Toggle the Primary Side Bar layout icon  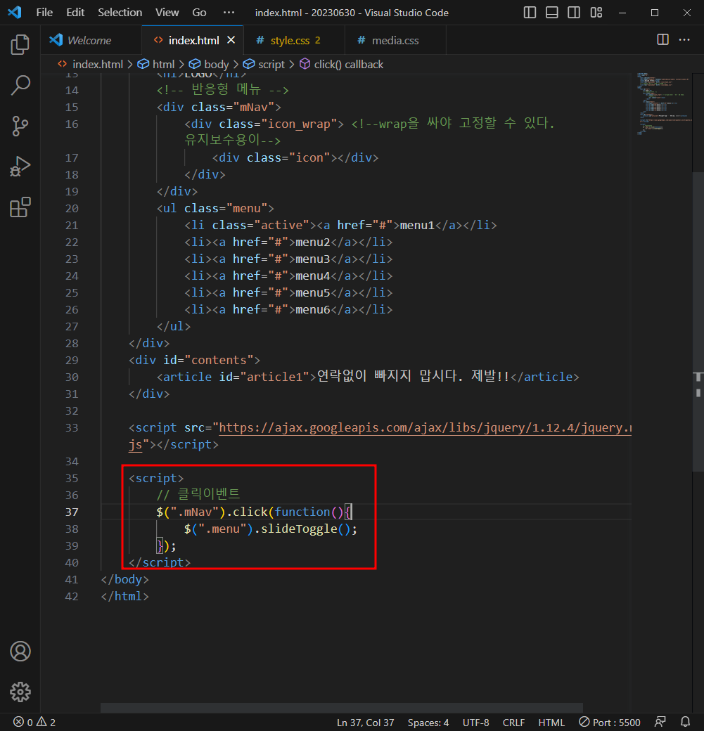[530, 13]
